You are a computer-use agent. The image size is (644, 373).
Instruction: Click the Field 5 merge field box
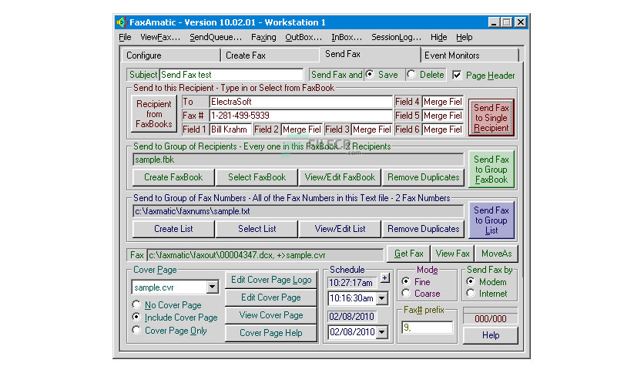443,116
